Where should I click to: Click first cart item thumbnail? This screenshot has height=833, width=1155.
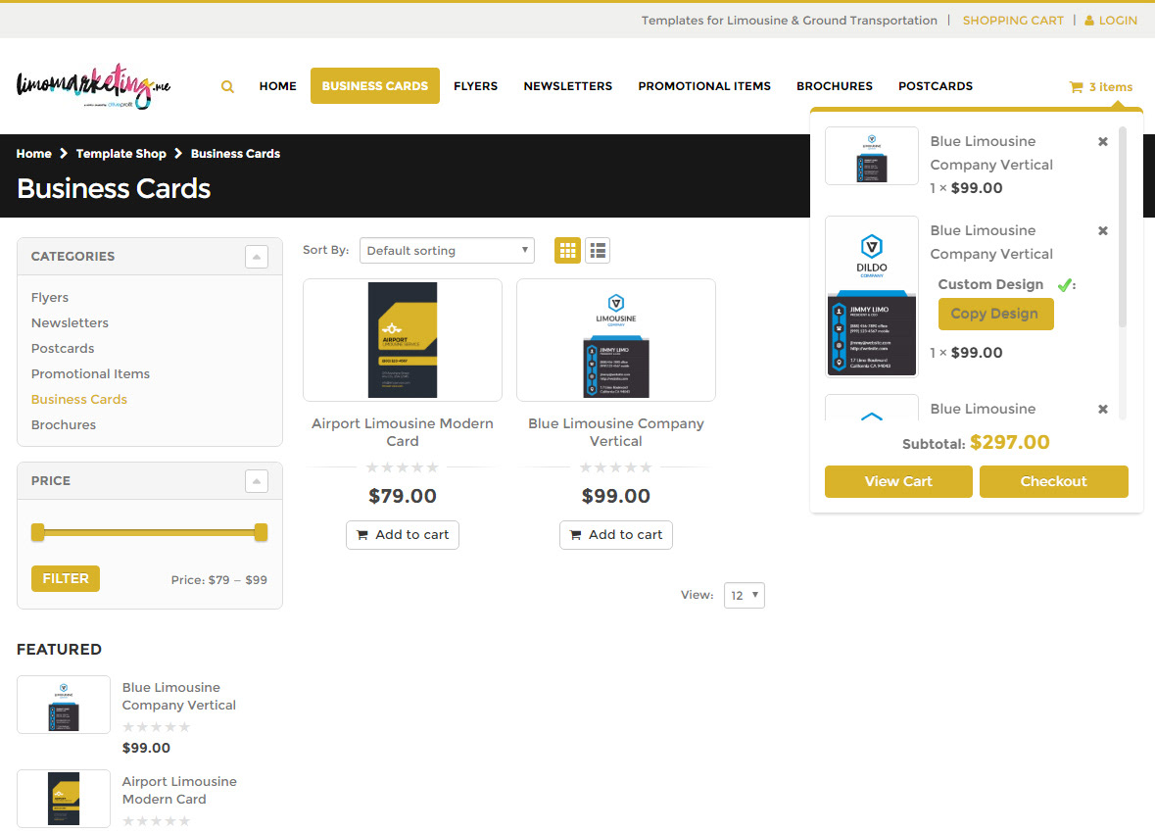click(x=872, y=156)
